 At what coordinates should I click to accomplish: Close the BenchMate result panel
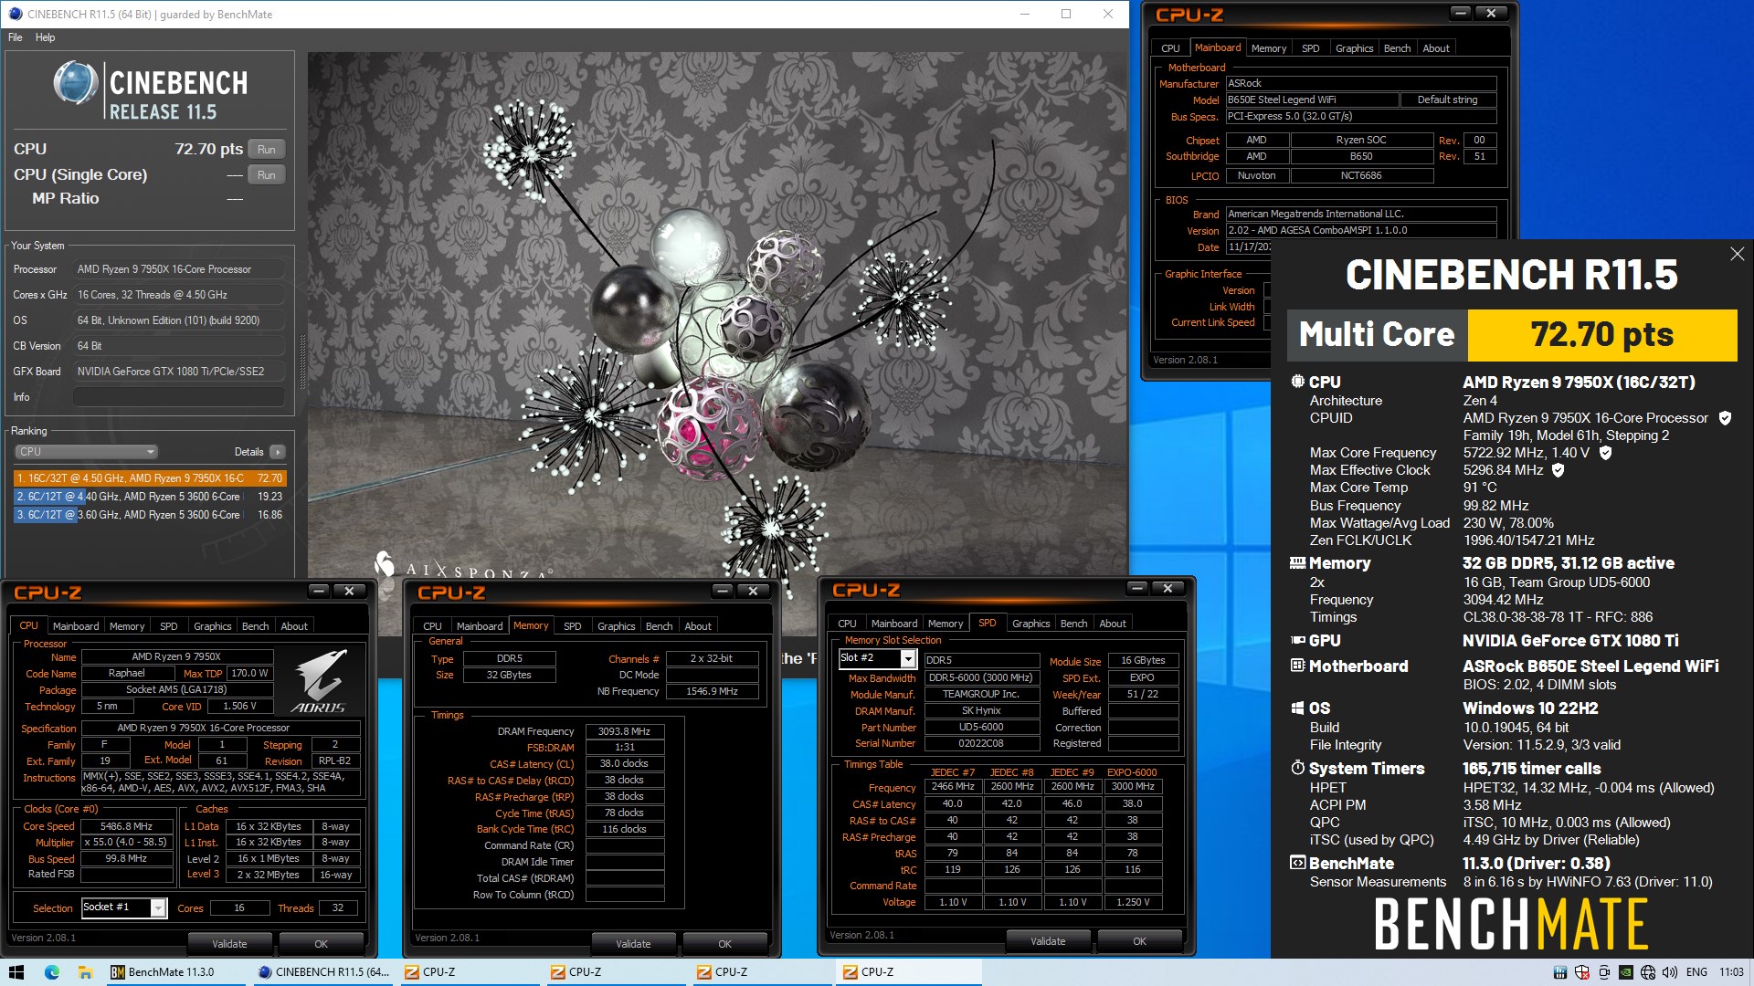tap(1737, 254)
